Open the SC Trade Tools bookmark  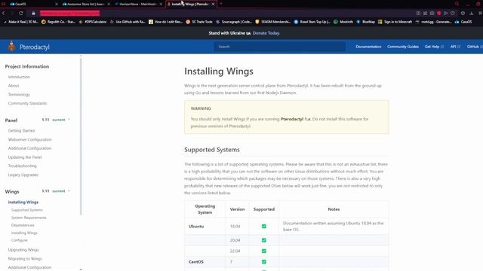(x=199, y=22)
